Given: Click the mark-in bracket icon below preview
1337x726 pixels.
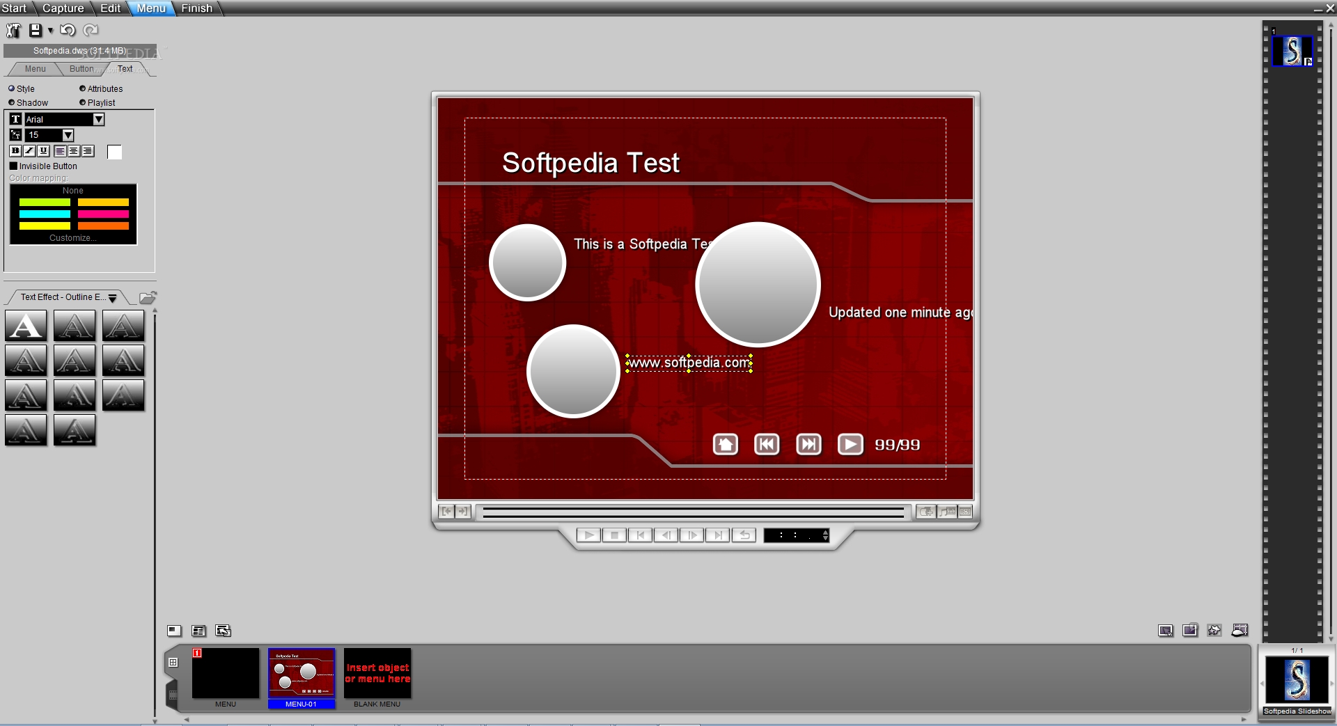Looking at the screenshot, I should [446, 512].
